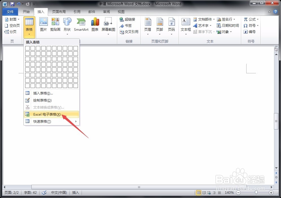Switch to draft view icon

coord(219,193)
